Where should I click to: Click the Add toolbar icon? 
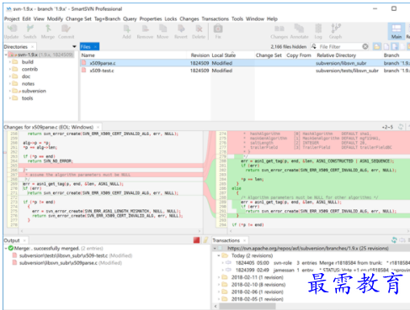[x=126, y=32]
